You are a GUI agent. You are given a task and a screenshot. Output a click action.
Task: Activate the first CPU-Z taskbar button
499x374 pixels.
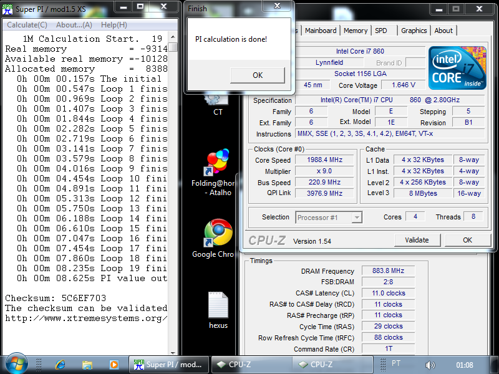(251, 365)
